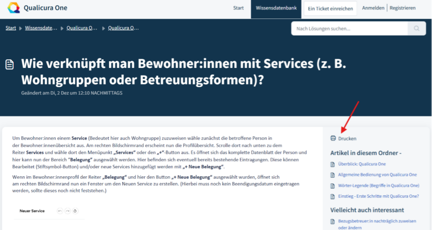
Task: Open the Start menu item
Action: (x=238, y=8)
